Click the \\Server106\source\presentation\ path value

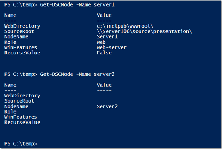click(x=144, y=32)
